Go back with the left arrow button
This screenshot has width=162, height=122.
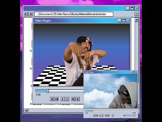click(x=26, y=14)
